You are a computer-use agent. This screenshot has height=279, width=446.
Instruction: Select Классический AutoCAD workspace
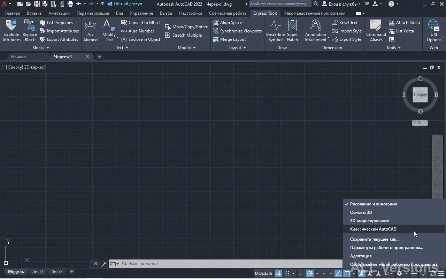[394, 229]
